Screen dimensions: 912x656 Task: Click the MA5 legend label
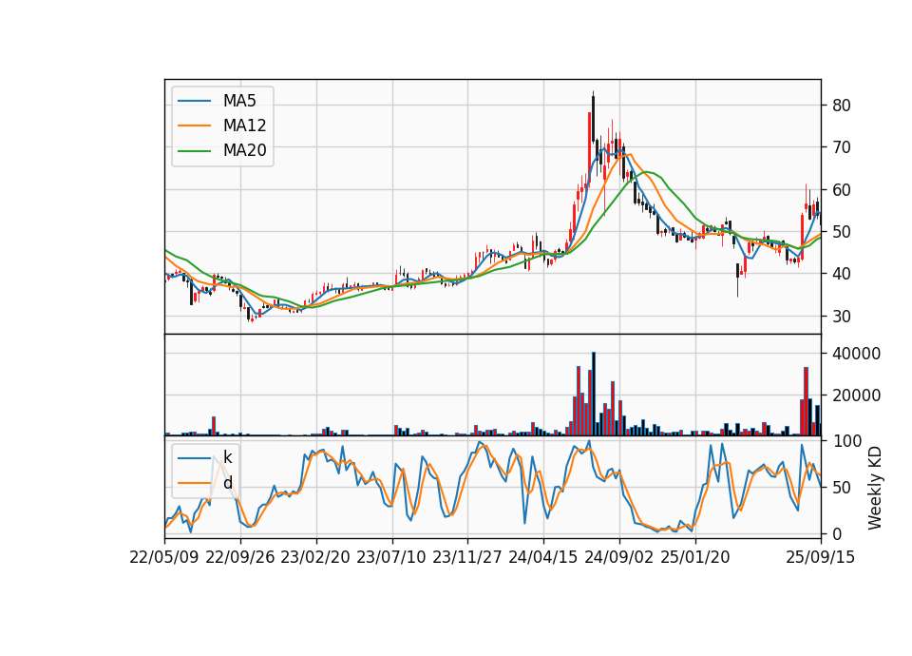[239, 101]
